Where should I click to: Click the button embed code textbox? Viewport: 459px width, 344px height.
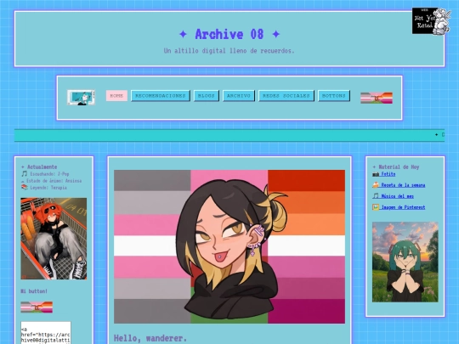click(46, 333)
